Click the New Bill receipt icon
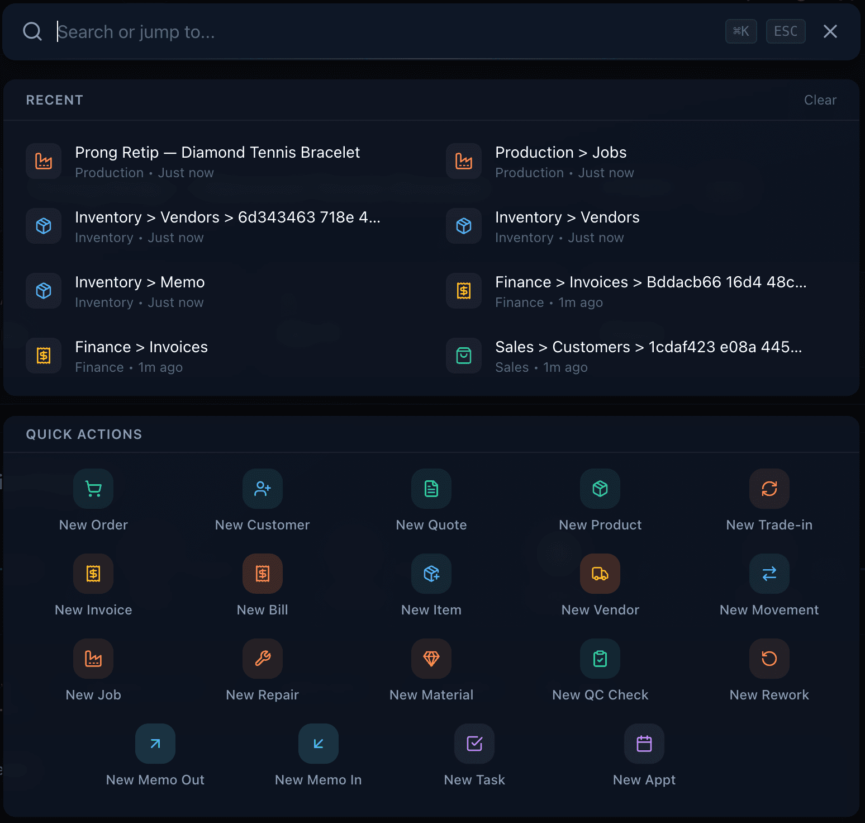This screenshot has width=865, height=823. coord(263,574)
